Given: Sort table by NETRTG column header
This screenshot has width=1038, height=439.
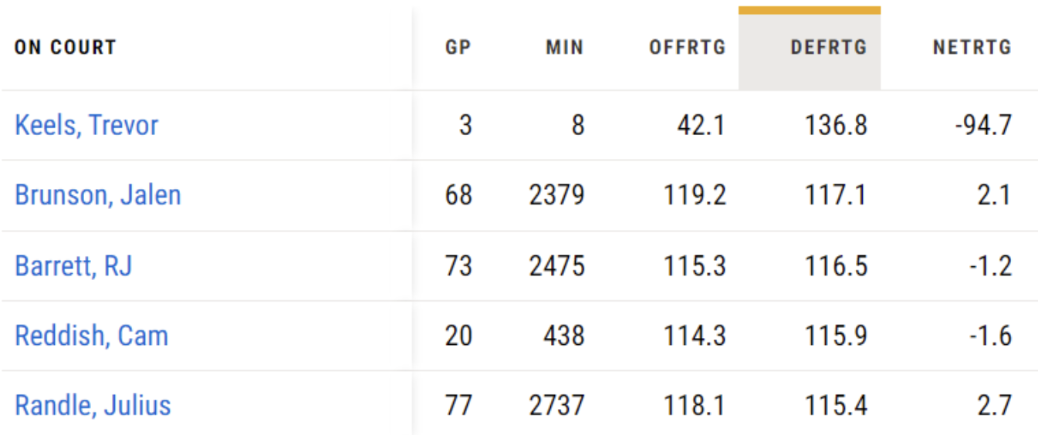Looking at the screenshot, I should pos(972,48).
